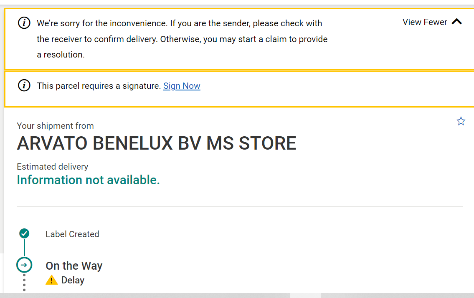
Task: Click the Delay status label
Action: [73, 280]
